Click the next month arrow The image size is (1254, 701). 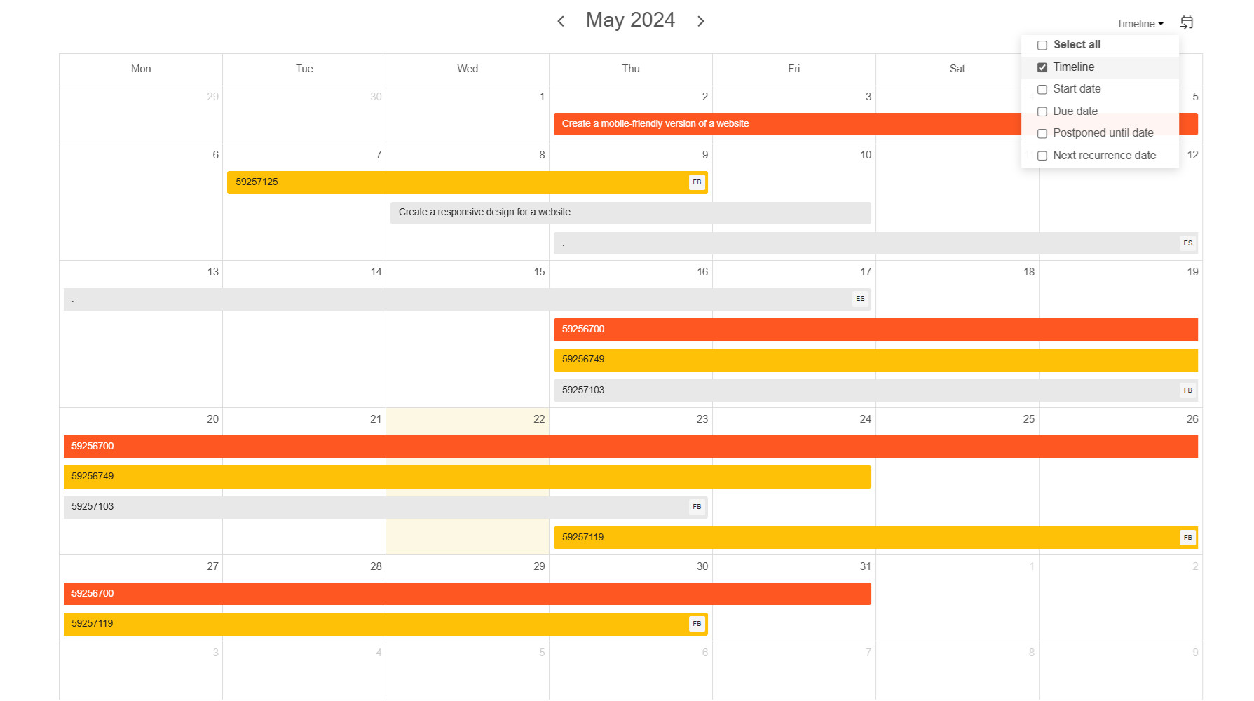click(700, 21)
